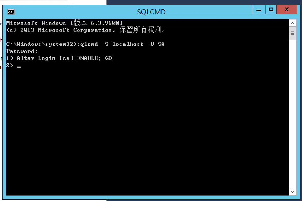Click the word 'localhost' in the command

coord(128,44)
